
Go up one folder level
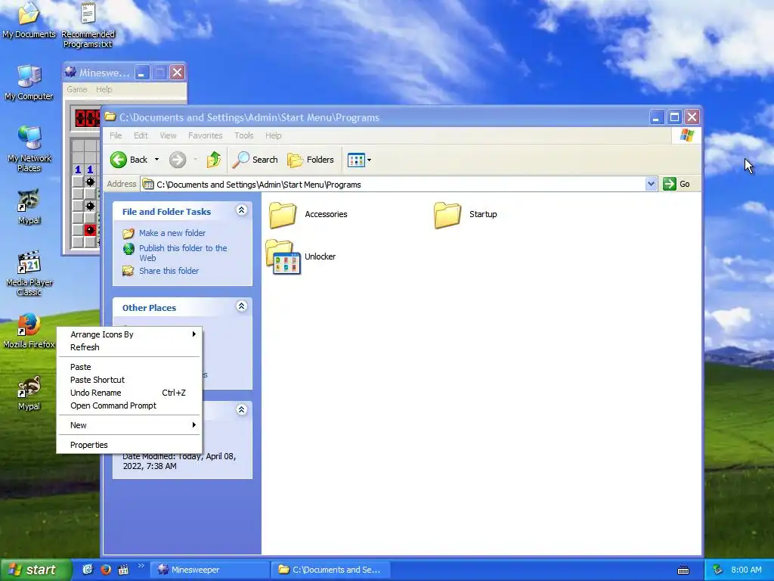tap(214, 160)
